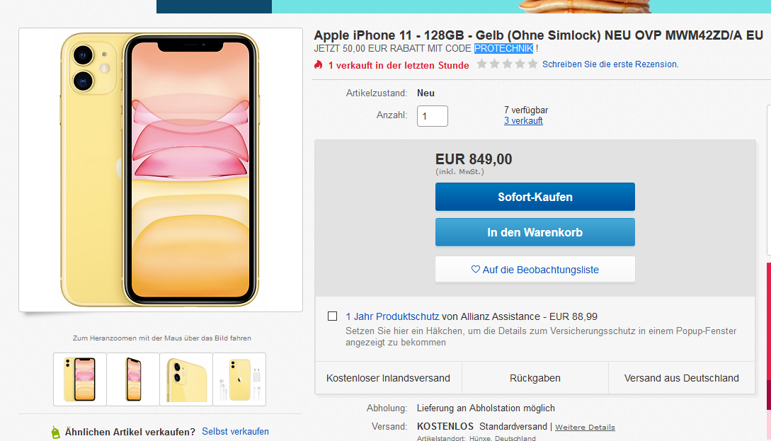Click the red flame sold-recently icon
771x441 pixels.
pos(319,65)
